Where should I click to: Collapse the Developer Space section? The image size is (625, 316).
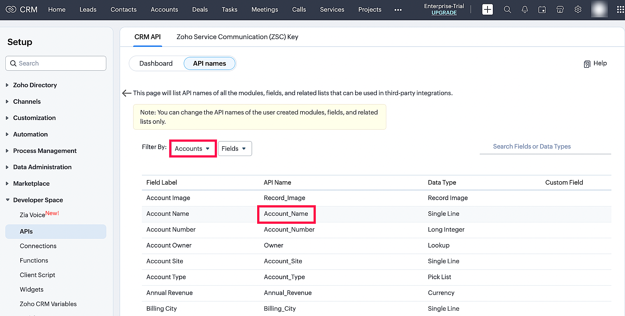pyautogui.click(x=38, y=200)
